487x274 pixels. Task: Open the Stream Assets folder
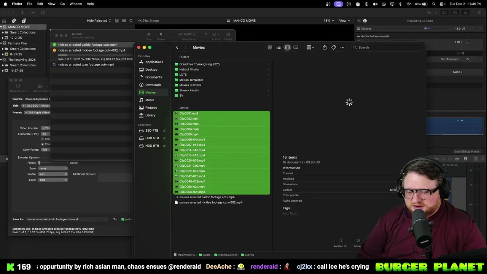tap(189, 91)
